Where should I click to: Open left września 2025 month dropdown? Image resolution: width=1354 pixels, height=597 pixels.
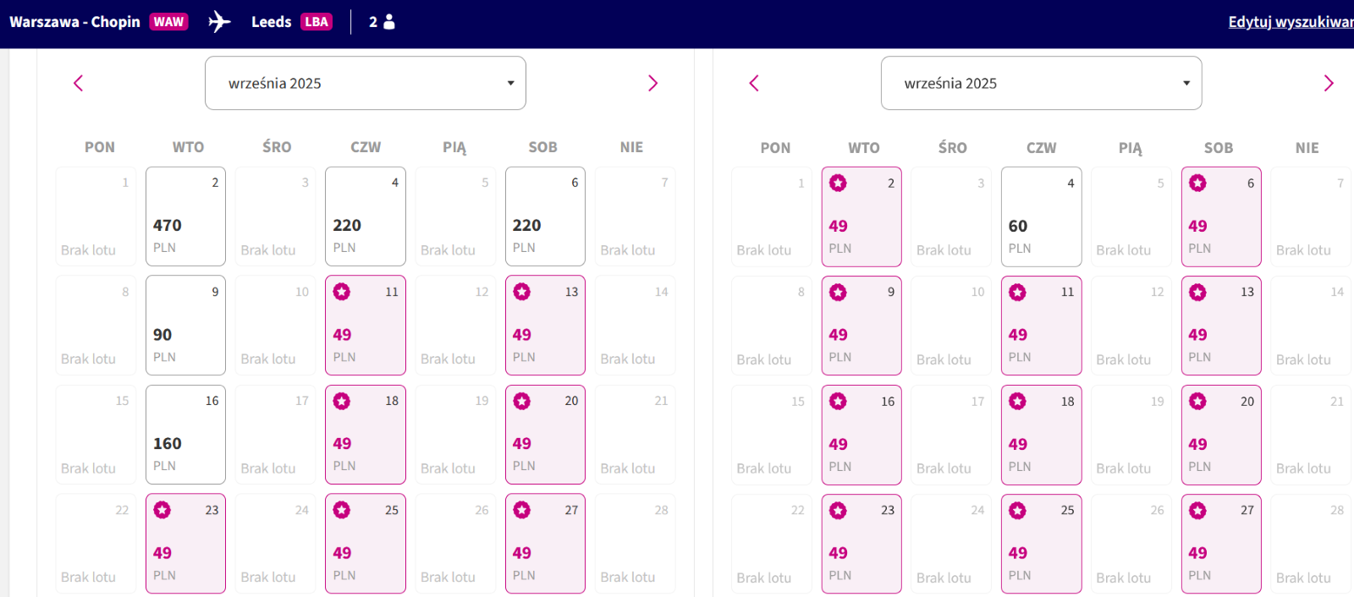(x=366, y=83)
